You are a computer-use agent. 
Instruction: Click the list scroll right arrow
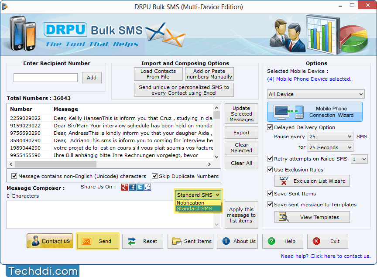(209, 164)
